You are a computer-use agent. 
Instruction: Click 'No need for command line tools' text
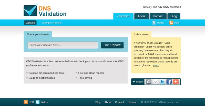click(x=46, y=73)
